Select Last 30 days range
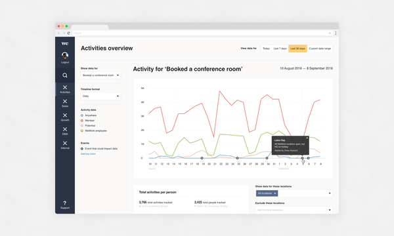Viewport: 394px width, 236px height. pyautogui.click(x=297, y=49)
